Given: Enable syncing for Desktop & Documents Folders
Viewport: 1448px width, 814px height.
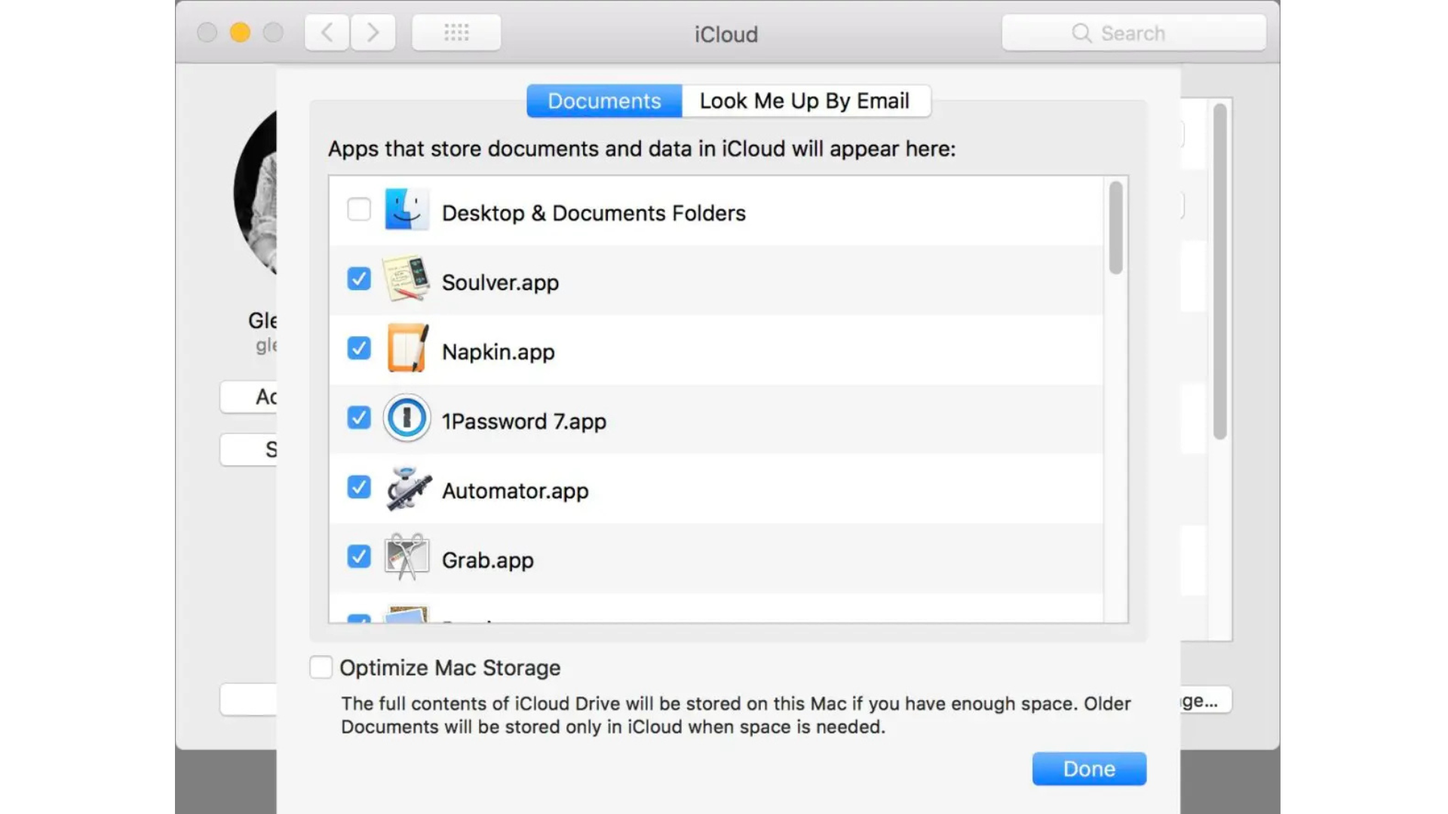Looking at the screenshot, I should 358,210.
